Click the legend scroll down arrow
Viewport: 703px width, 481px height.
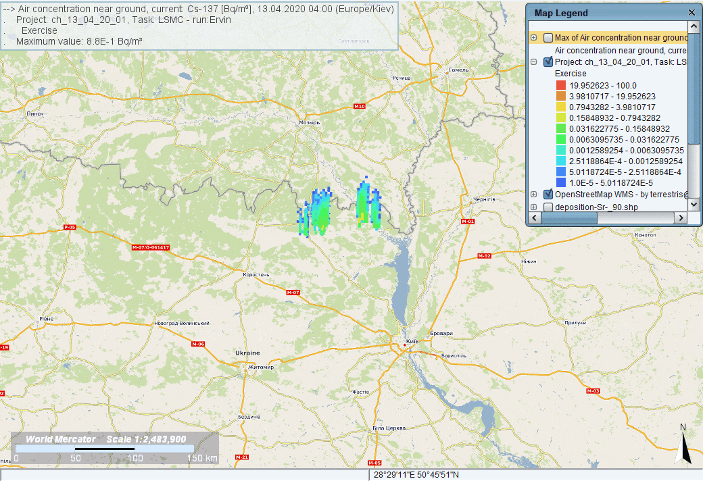pyautogui.click(x=694, y=207)
